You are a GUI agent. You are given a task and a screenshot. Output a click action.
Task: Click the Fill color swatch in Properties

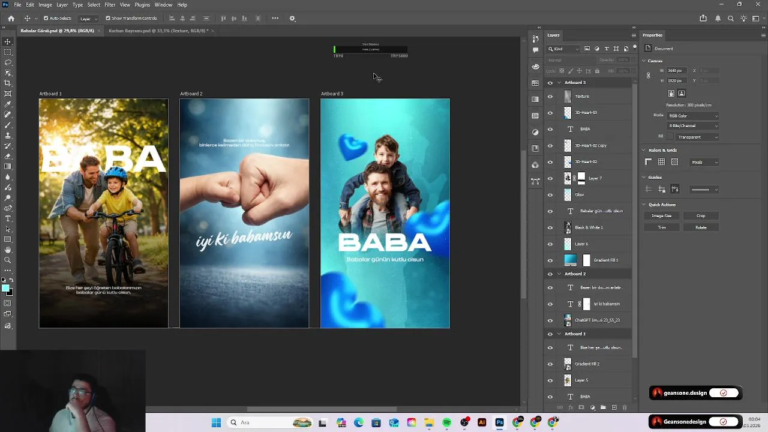[671, 137]
